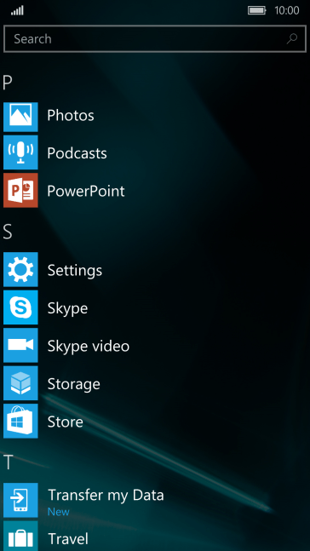The height and width of the screenshot is (551, 310).
Task: Select the Skype video text label
Action: (89, 347)
